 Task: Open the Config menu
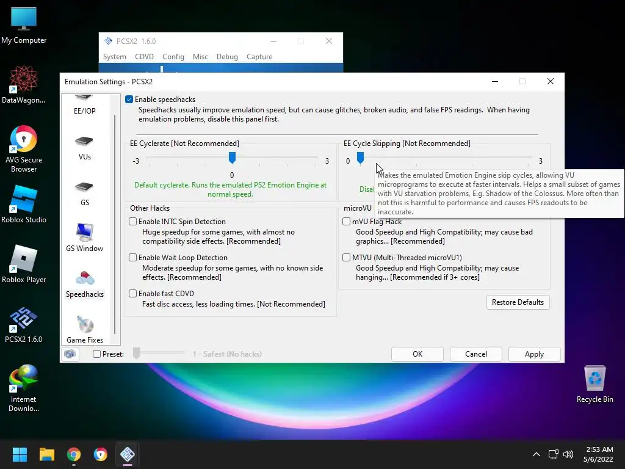point(173,57)
